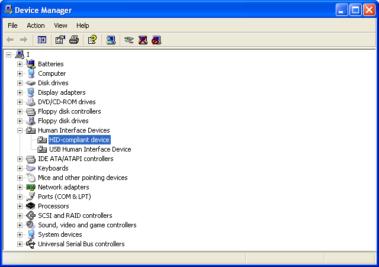The image size is (379, 267).
Task: Collapse the root computer node
Action: click(x=8, y=54)
